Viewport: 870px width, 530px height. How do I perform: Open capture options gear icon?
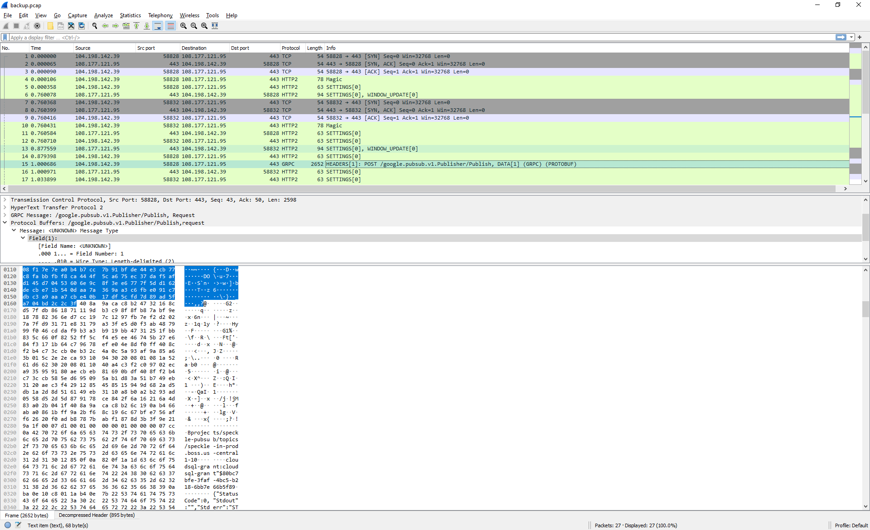37,26
